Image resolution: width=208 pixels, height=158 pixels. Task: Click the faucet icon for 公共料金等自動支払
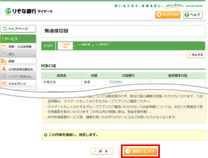point(4,69)
